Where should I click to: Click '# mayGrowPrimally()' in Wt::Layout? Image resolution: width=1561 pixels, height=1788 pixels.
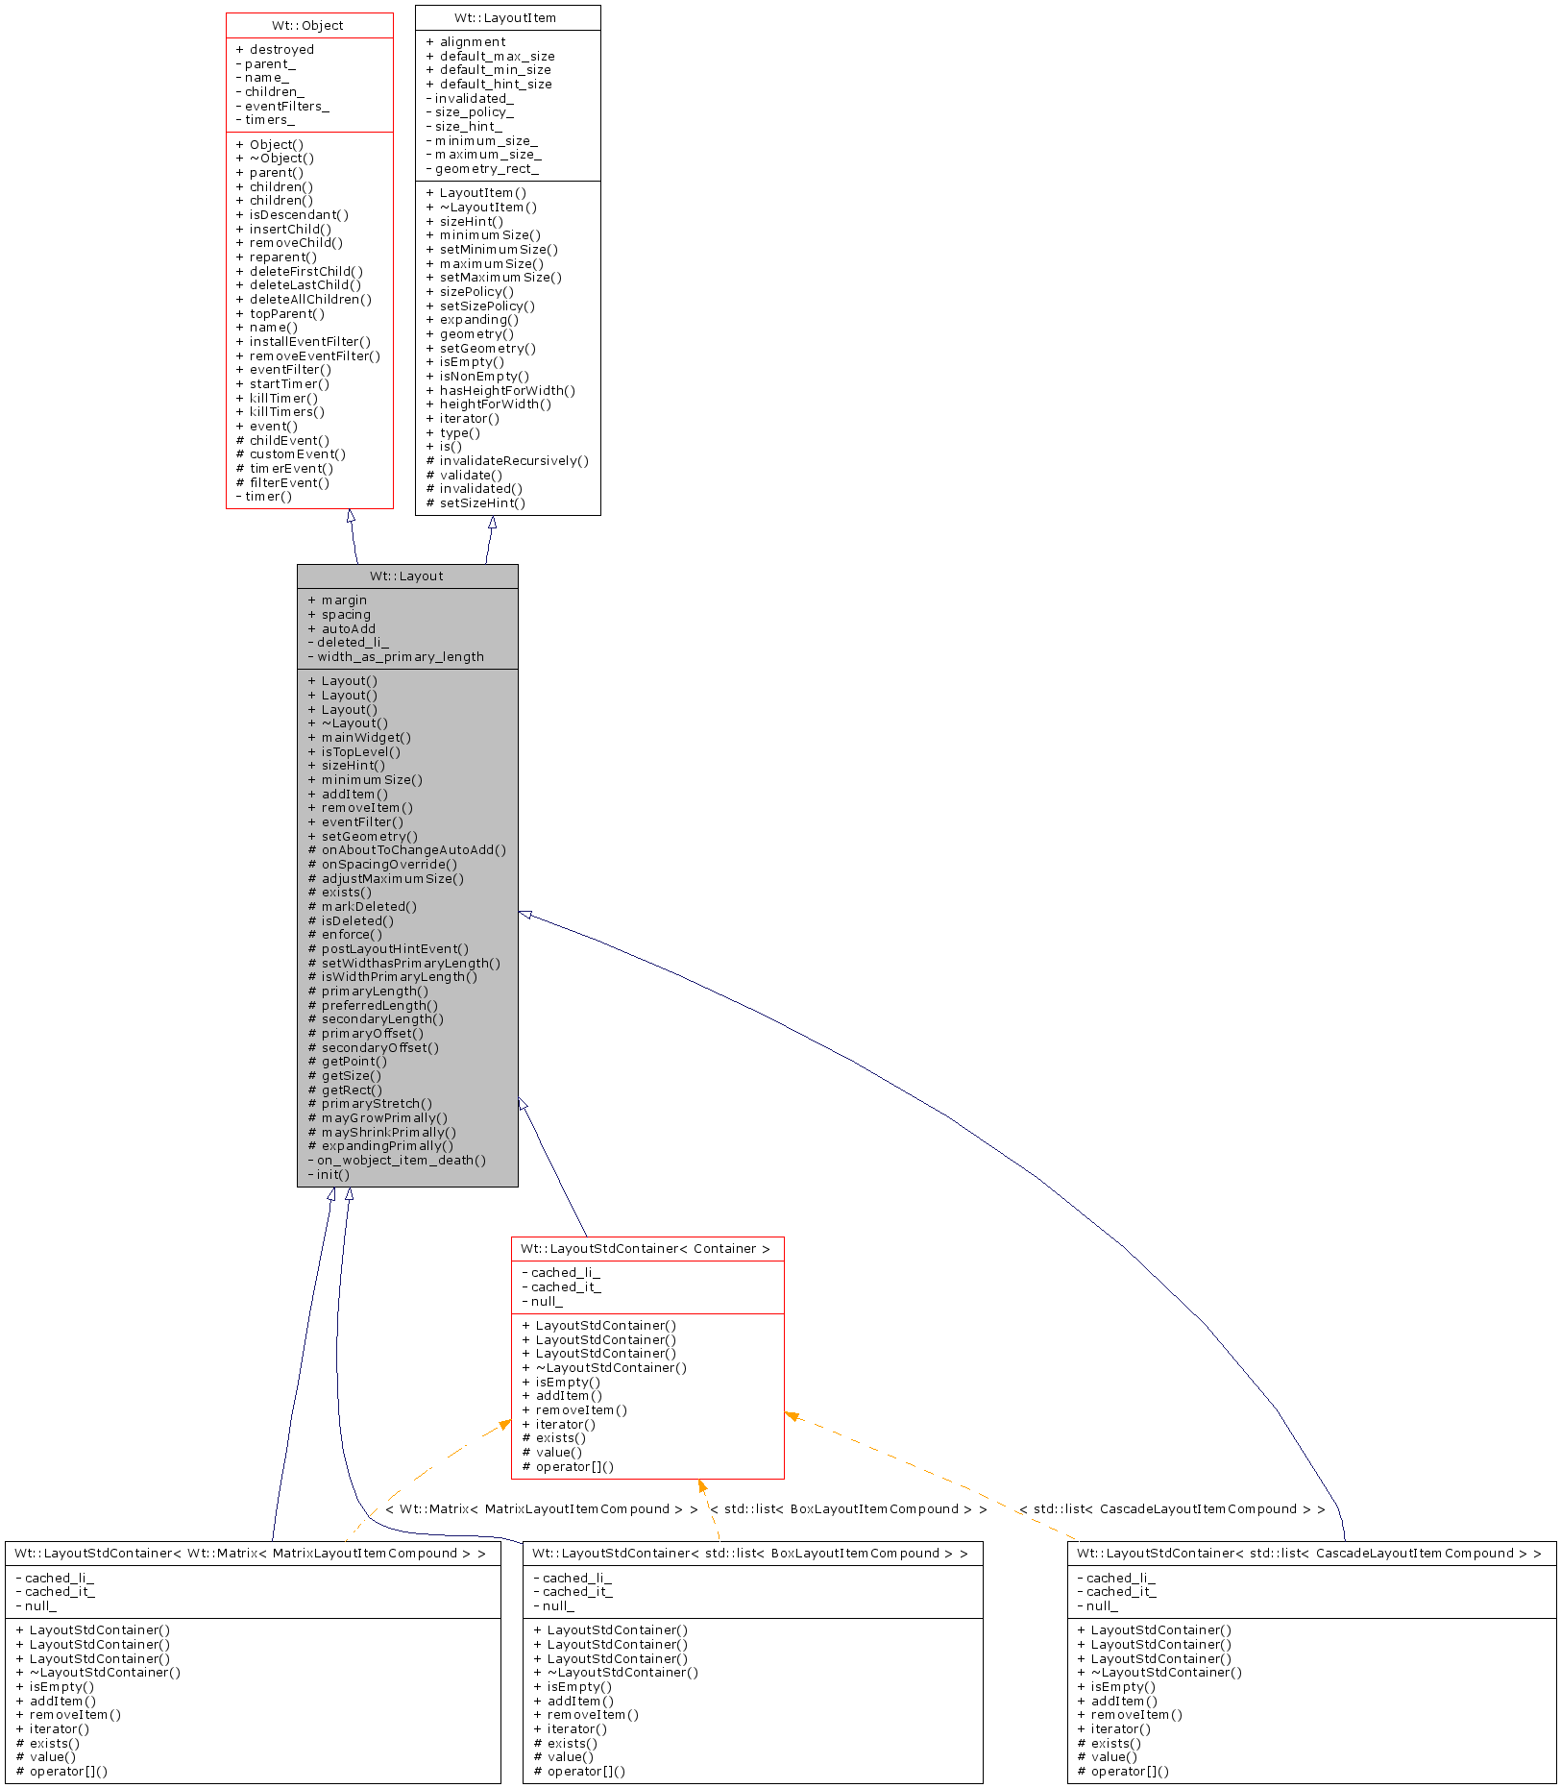click(x=378, y=1118)
